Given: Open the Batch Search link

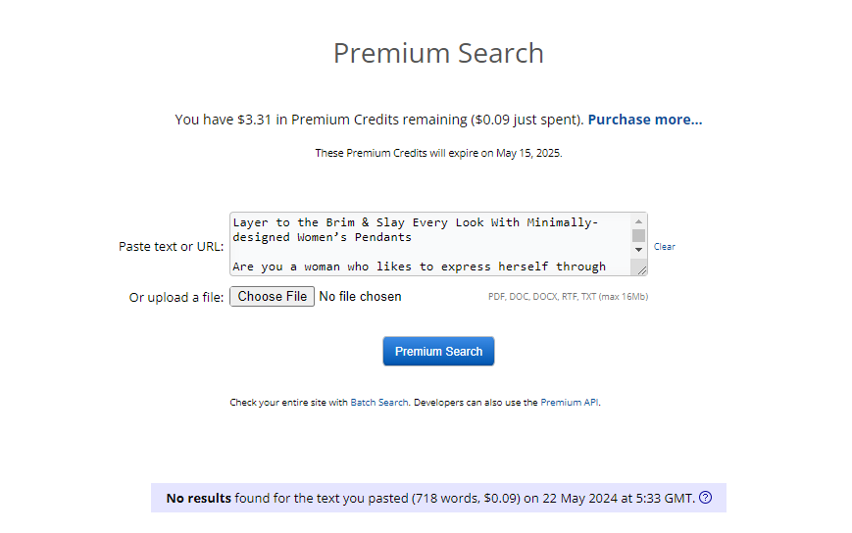Looking at the screenshot, I should point(379,402).
